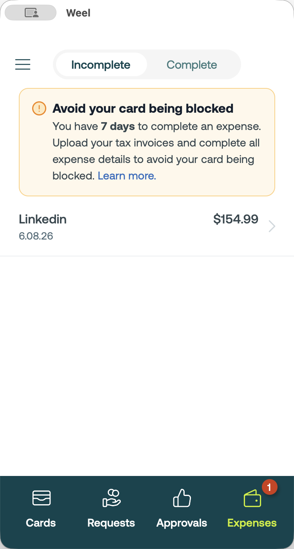Click the red notification badge showing 1
This screenshot has height=549, width=294.
point(269,487)
